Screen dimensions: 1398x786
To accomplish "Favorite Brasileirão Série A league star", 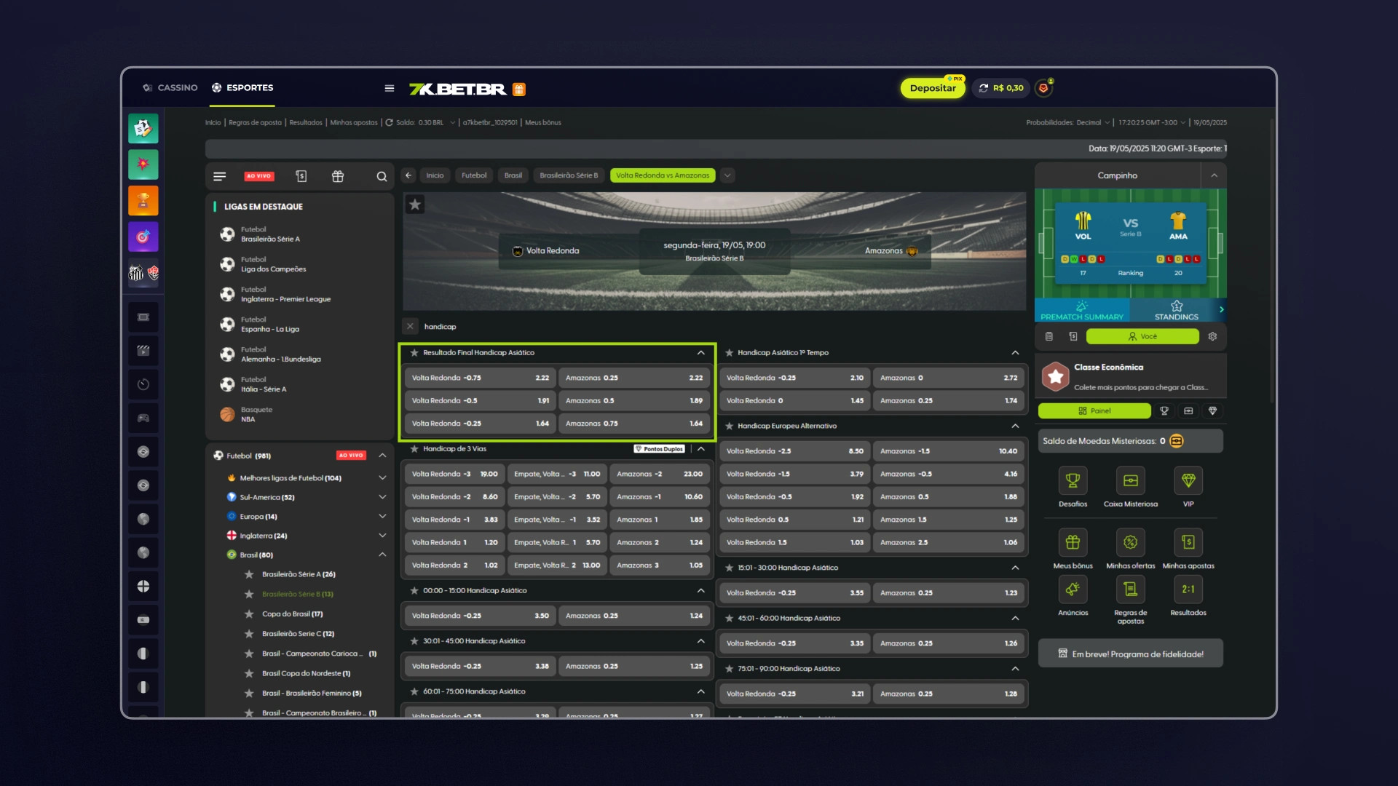I will (x=249, y=575).
